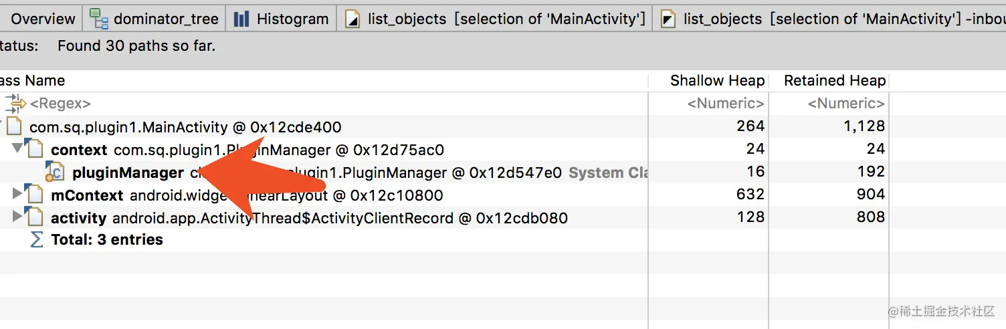This screenshot has height=329, width=1006.
Task: Click the Shallow Heap Numeric filter field
Action: (725, 104)
